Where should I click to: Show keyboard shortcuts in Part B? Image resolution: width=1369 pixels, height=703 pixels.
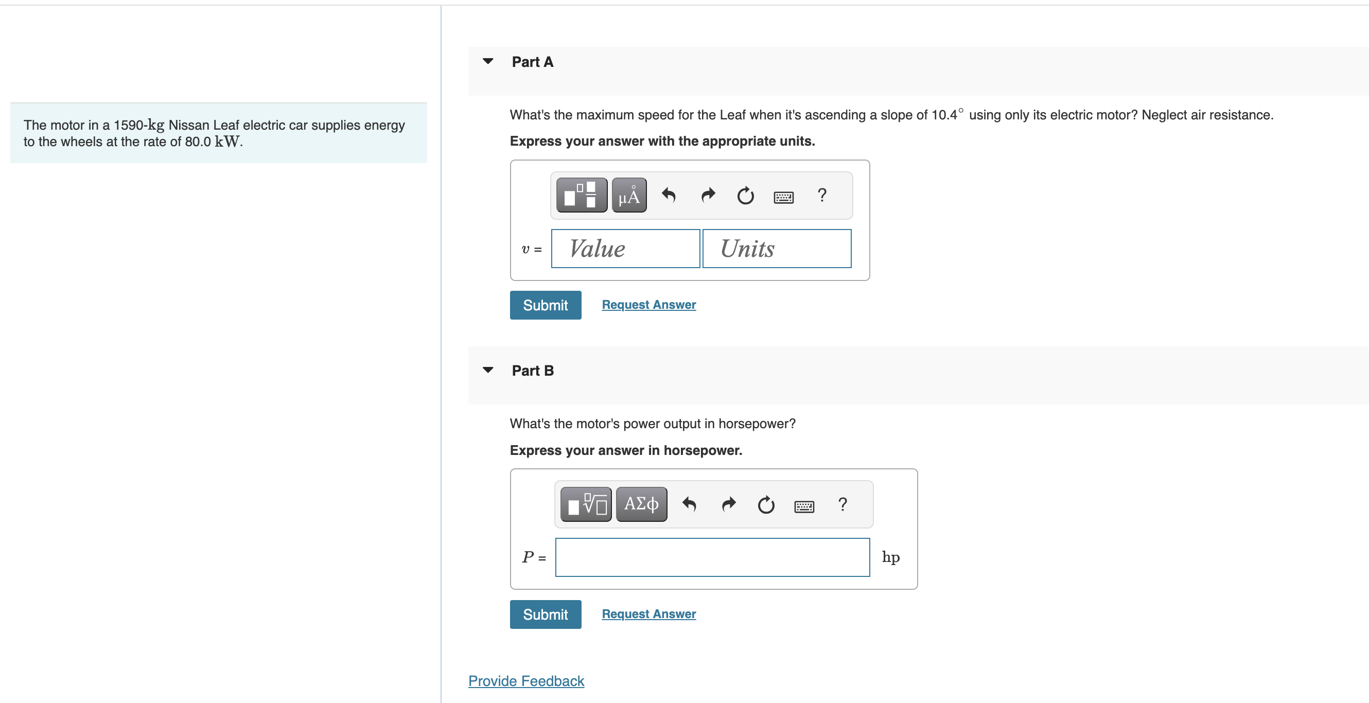(804, 506)
